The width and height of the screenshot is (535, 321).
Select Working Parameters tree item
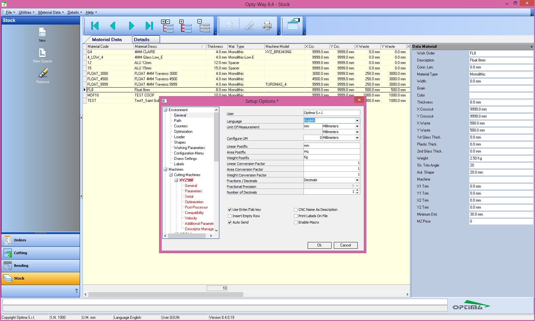point(189,148)
